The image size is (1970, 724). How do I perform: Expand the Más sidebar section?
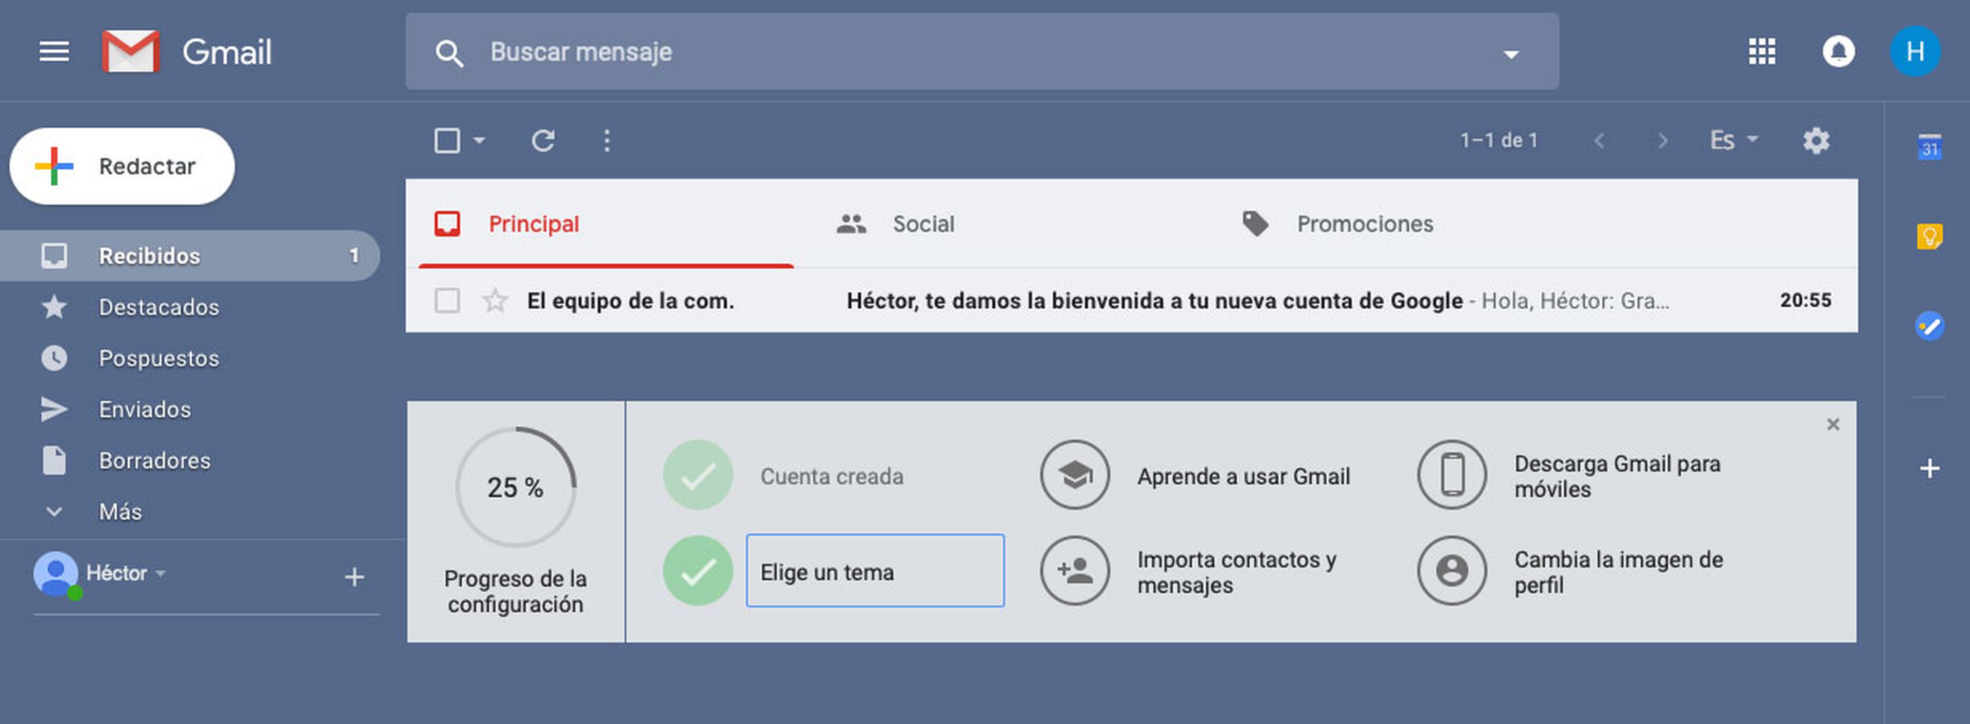click(x=120, y=512)
